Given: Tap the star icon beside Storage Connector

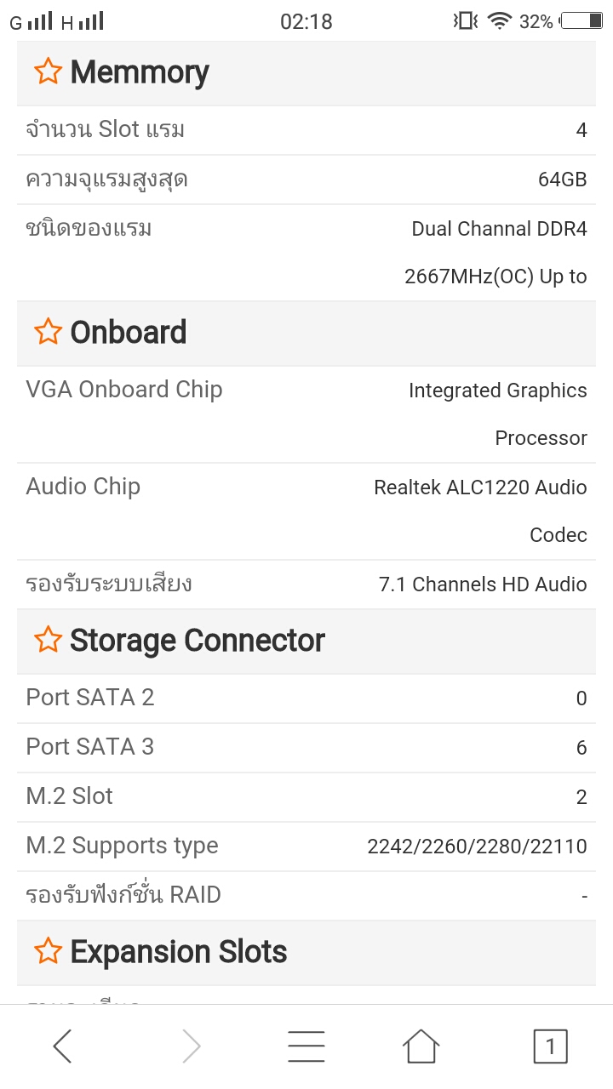Looking at the screenshot, I should coord(49,640).
